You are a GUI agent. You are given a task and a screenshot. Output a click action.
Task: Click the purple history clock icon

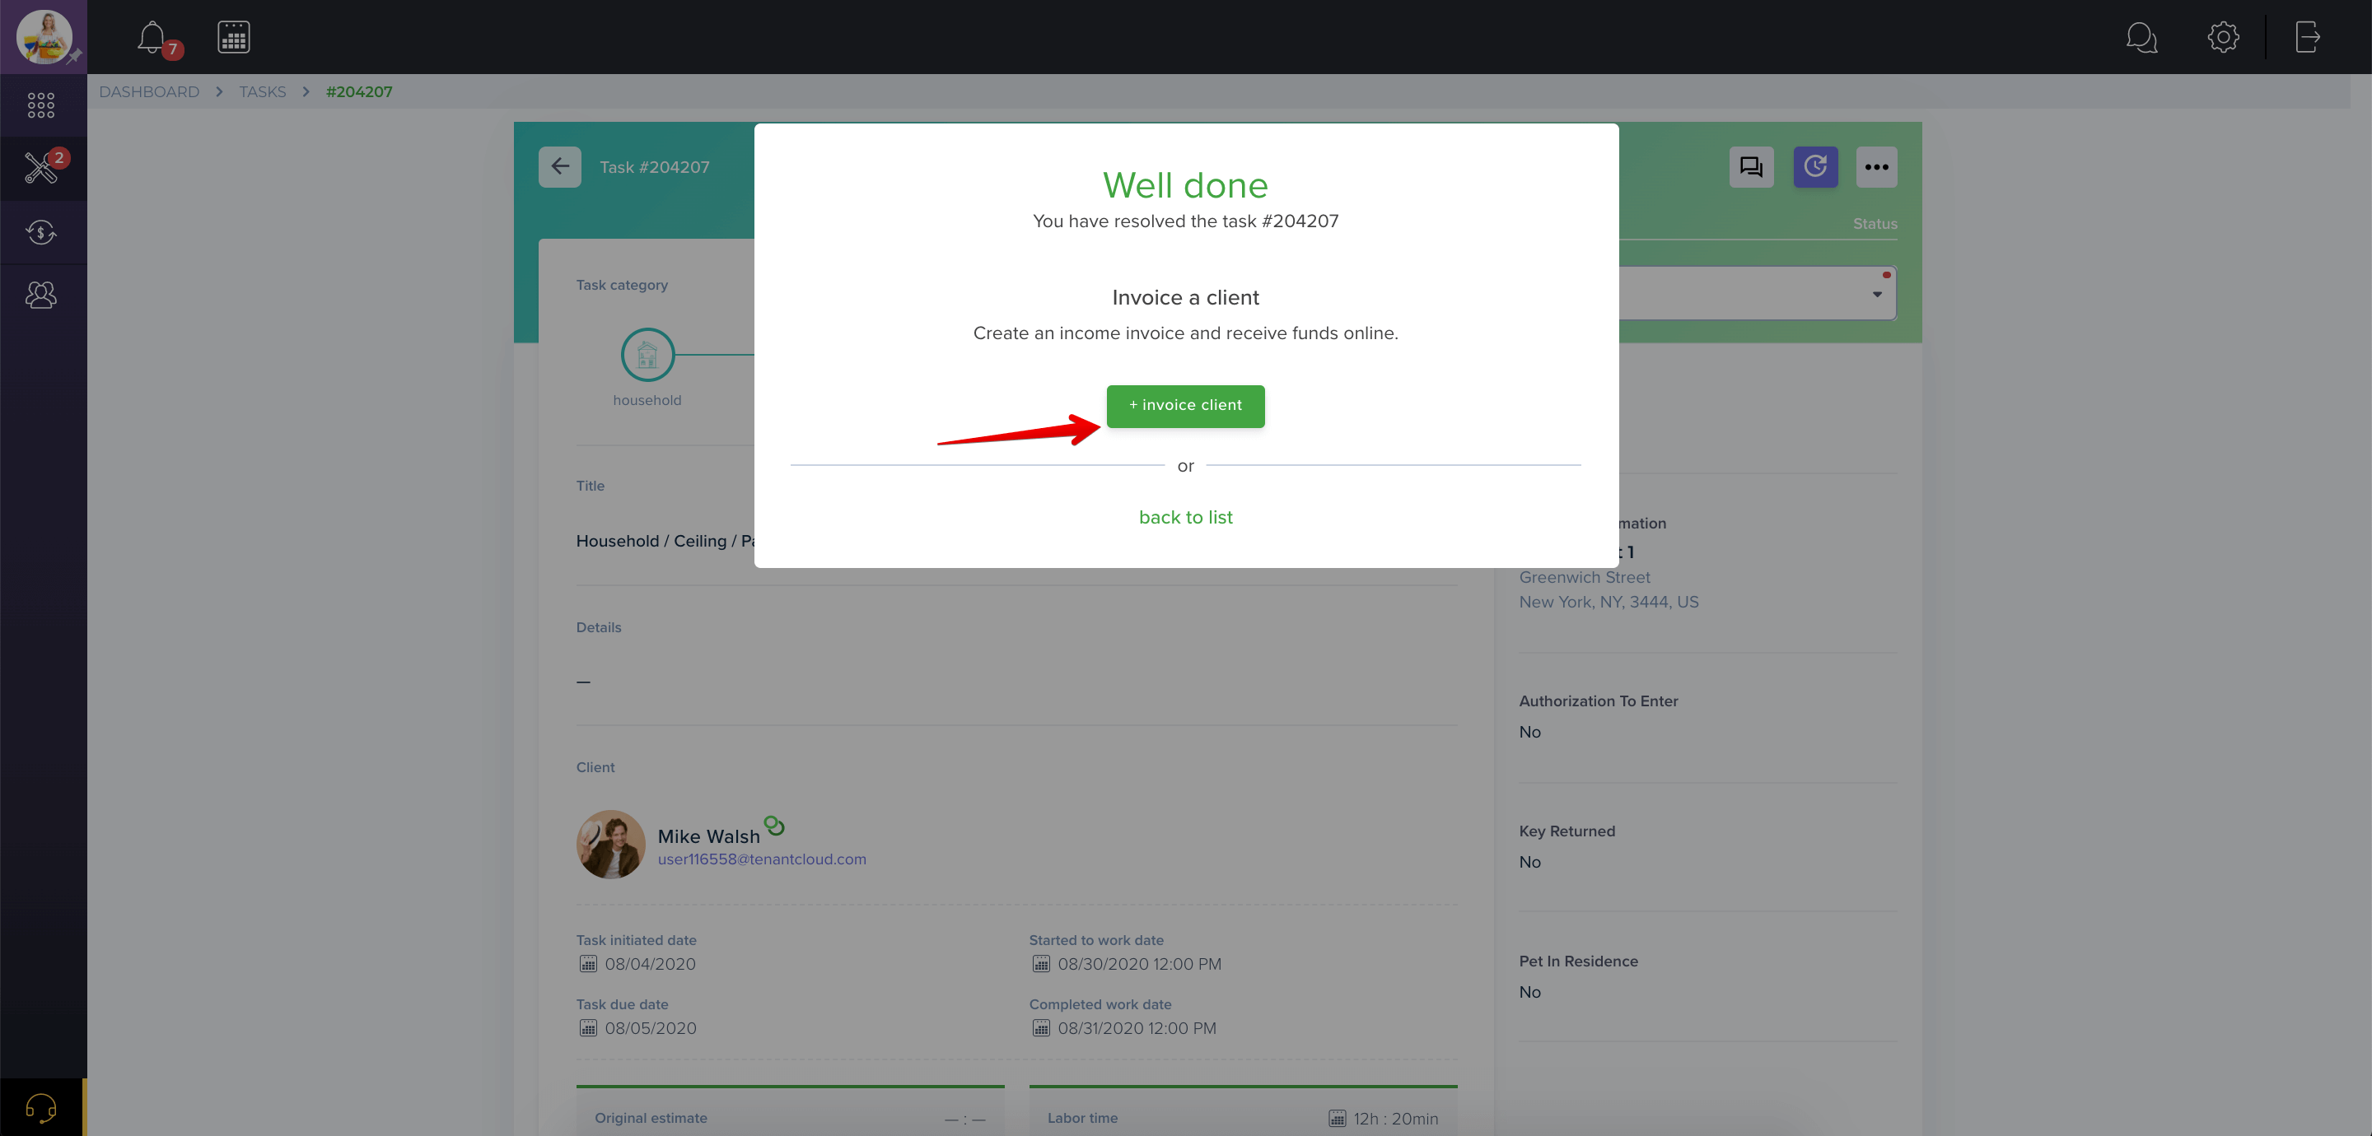pos(1815,166)
